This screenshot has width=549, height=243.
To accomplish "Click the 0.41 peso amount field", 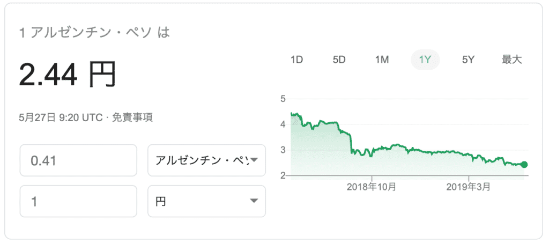I will click(78, 160).
